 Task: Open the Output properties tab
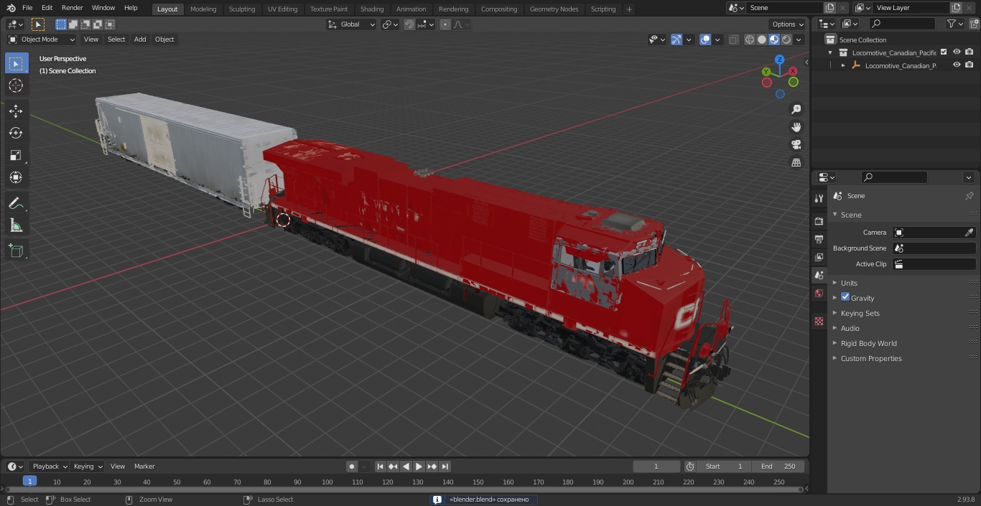[x=819, y=239]
